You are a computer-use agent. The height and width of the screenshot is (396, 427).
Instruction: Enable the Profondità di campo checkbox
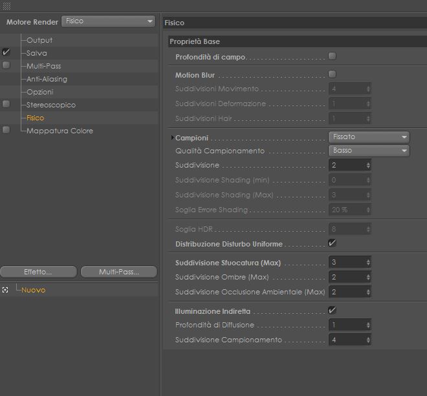point(333,56)
